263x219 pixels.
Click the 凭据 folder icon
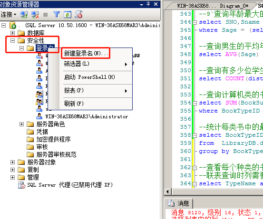point(30,132)
